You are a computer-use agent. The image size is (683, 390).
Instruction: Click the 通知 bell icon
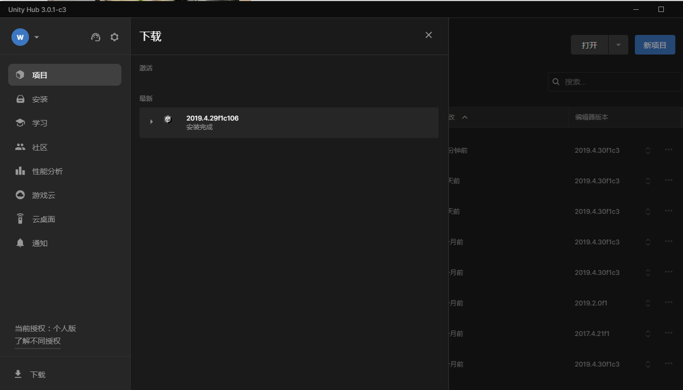point(20,243)
